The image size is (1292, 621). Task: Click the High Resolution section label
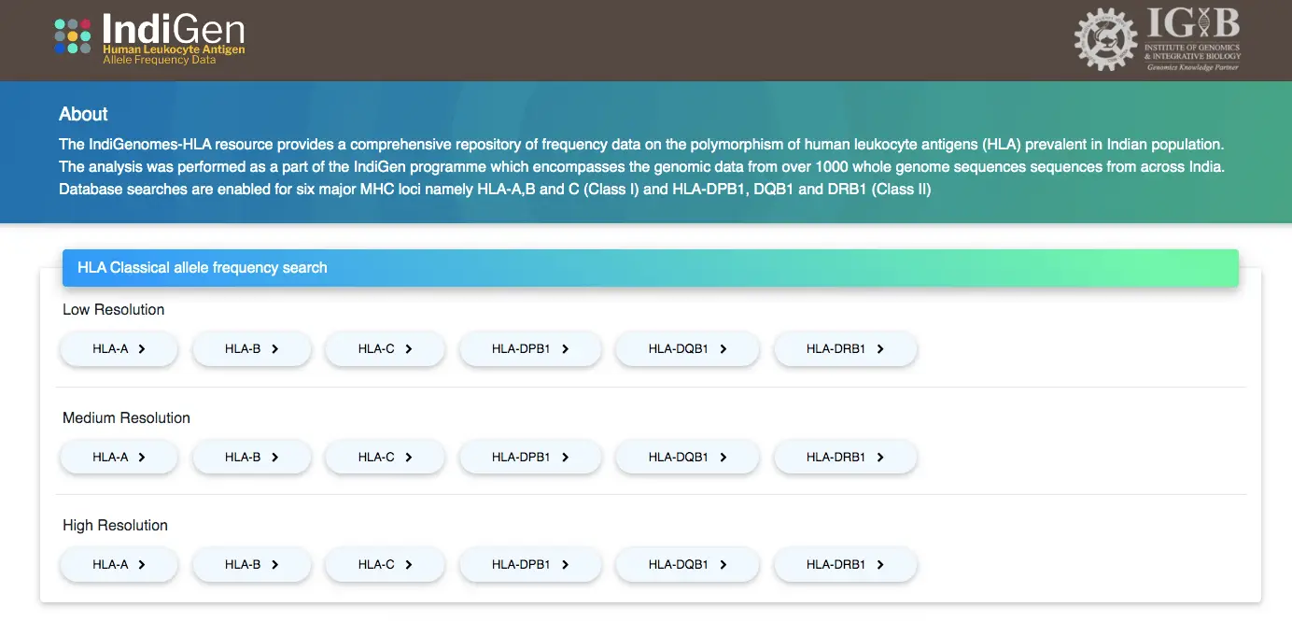tap(115, 526)
